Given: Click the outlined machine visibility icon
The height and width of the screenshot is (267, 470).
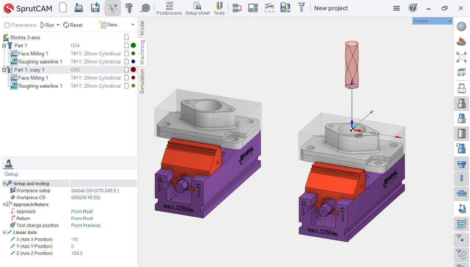Looking at the screenshot, I should pyautogui.click(x=462, y=88).
